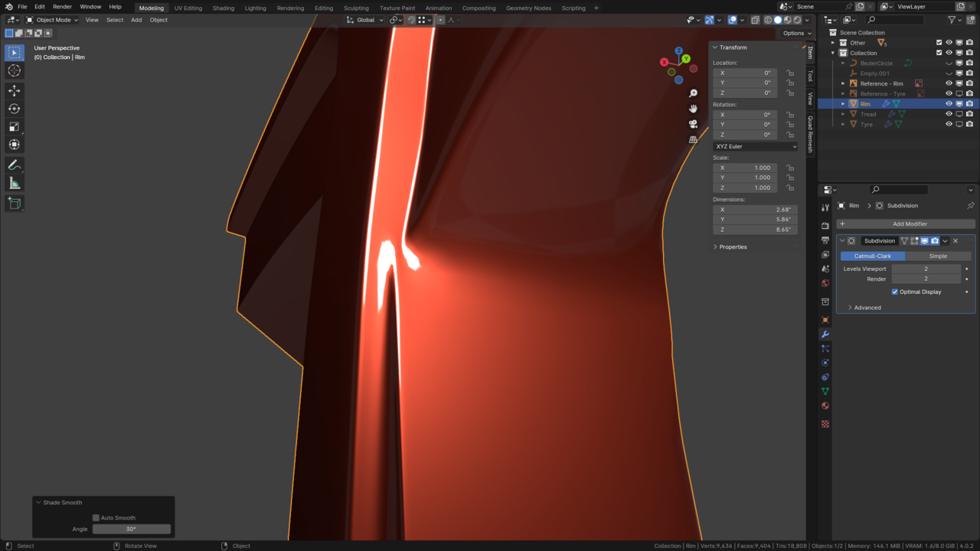The height and width of the screenshot is (551, 980).
Task: Choose the Add Cube tool
Action: [x=14, y=203]
